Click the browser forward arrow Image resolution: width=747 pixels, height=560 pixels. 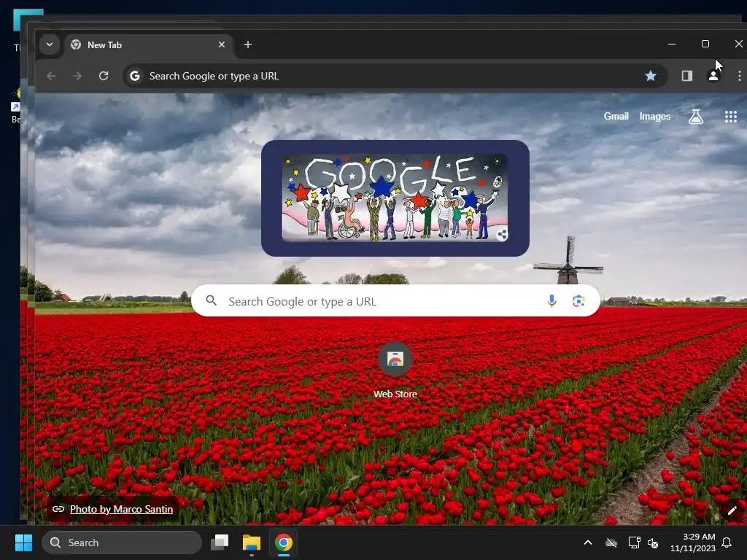point(77,76)
